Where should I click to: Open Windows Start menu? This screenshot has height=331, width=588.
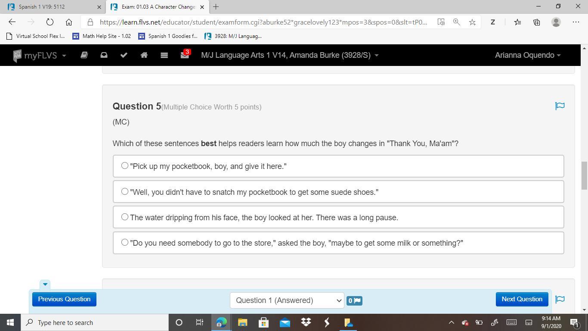10,322
